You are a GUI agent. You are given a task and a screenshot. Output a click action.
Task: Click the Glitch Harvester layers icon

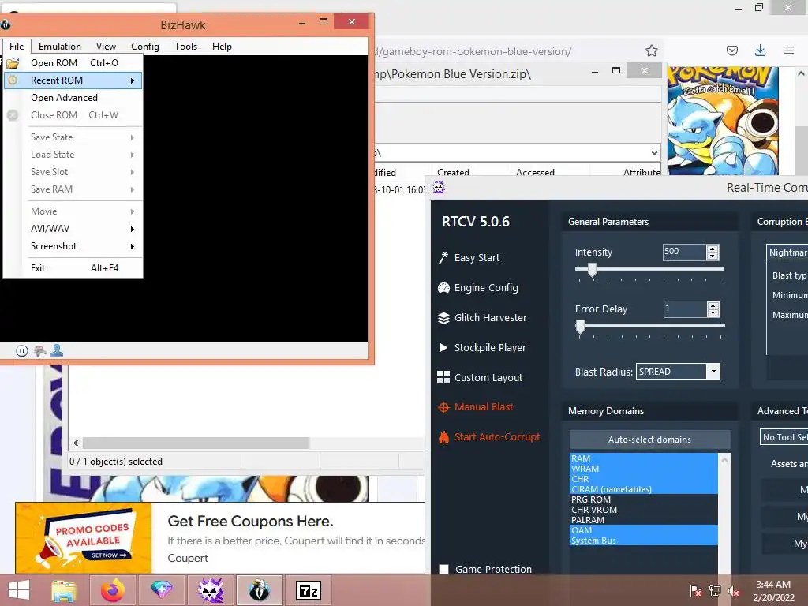443,318
